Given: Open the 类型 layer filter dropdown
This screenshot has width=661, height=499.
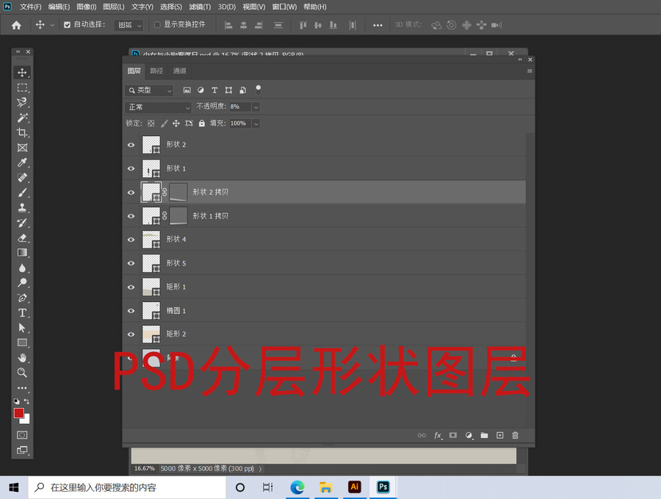Looking at the screenshot, I should 149,90.
